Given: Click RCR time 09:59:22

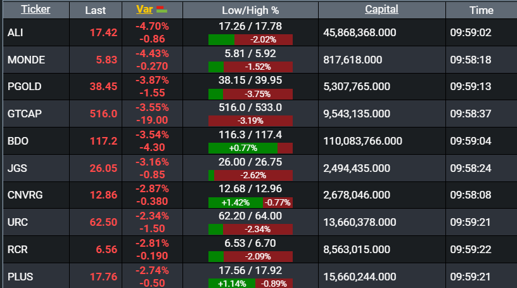Looking at the screenshot, I should (x=471, y=249).
